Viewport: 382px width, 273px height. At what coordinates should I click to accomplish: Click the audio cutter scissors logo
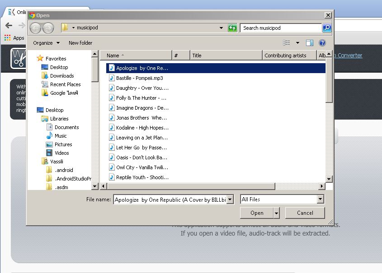[19, 58]
